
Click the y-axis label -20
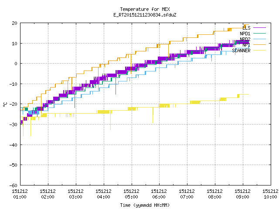pyautogui.click(x=14, y=104)
